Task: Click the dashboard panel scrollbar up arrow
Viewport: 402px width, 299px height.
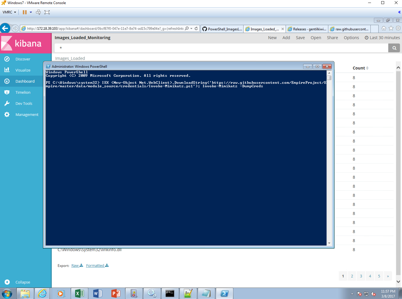Action: point(398,68)
